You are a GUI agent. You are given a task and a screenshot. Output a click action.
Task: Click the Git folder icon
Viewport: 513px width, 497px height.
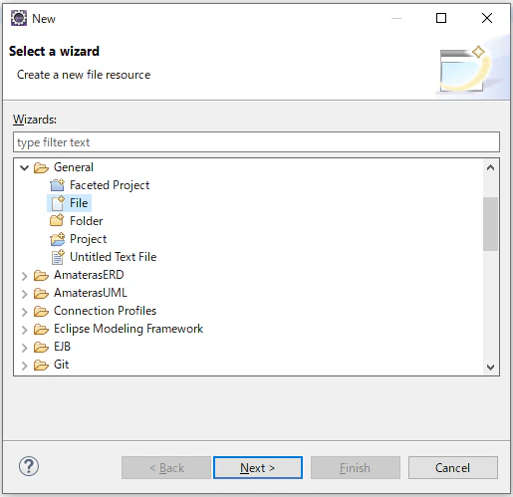[41, 365]
